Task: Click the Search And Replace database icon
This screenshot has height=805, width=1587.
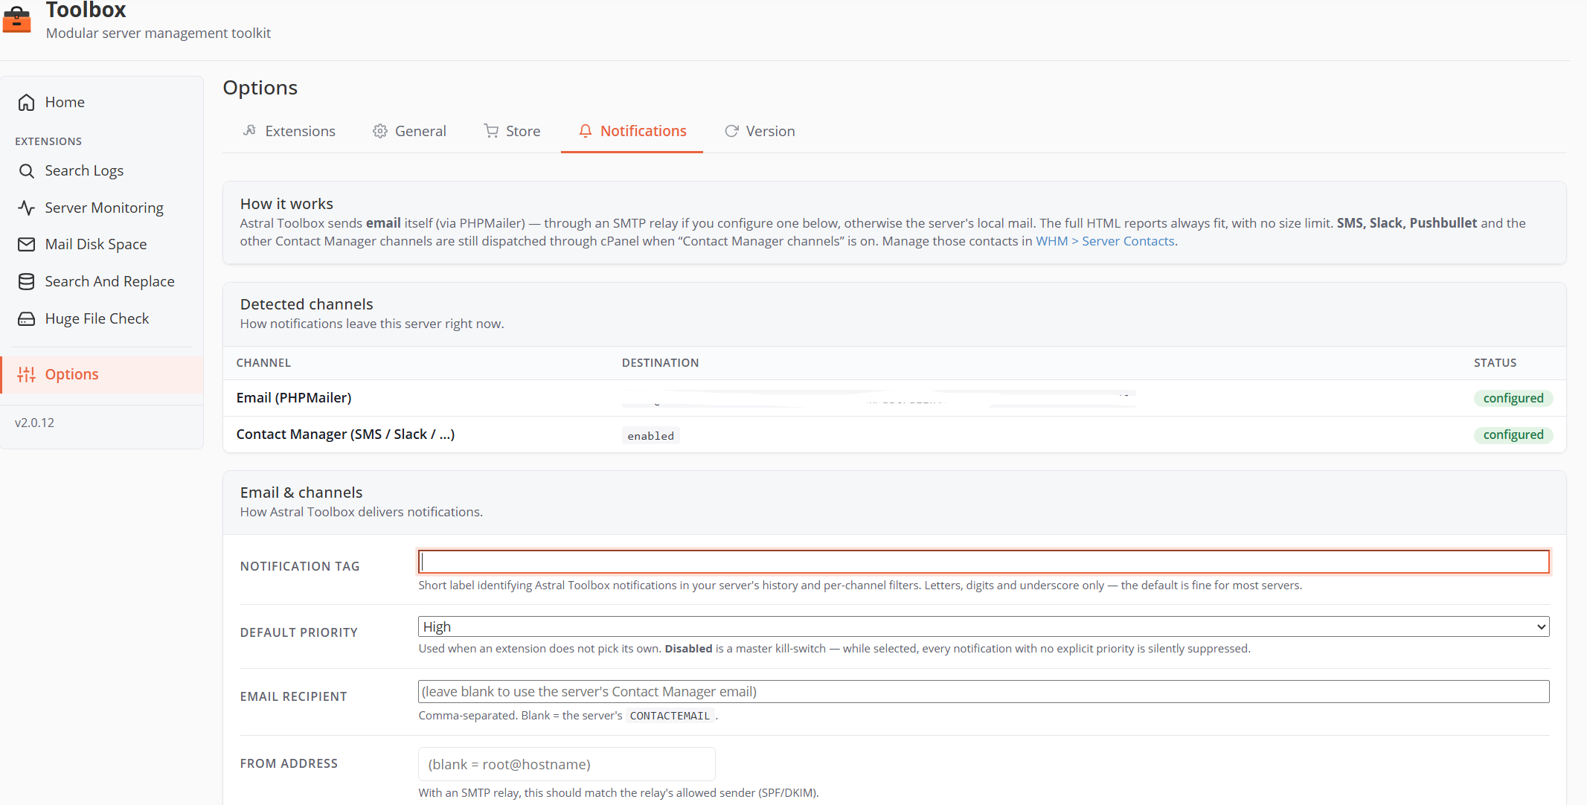Action: [26, 281]
